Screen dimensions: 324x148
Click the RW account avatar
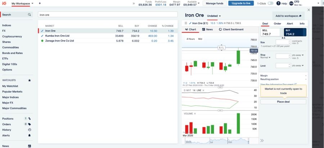click(291, 3)
